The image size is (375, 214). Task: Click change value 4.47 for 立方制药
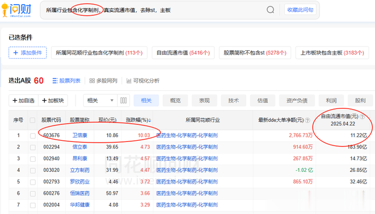145,170
